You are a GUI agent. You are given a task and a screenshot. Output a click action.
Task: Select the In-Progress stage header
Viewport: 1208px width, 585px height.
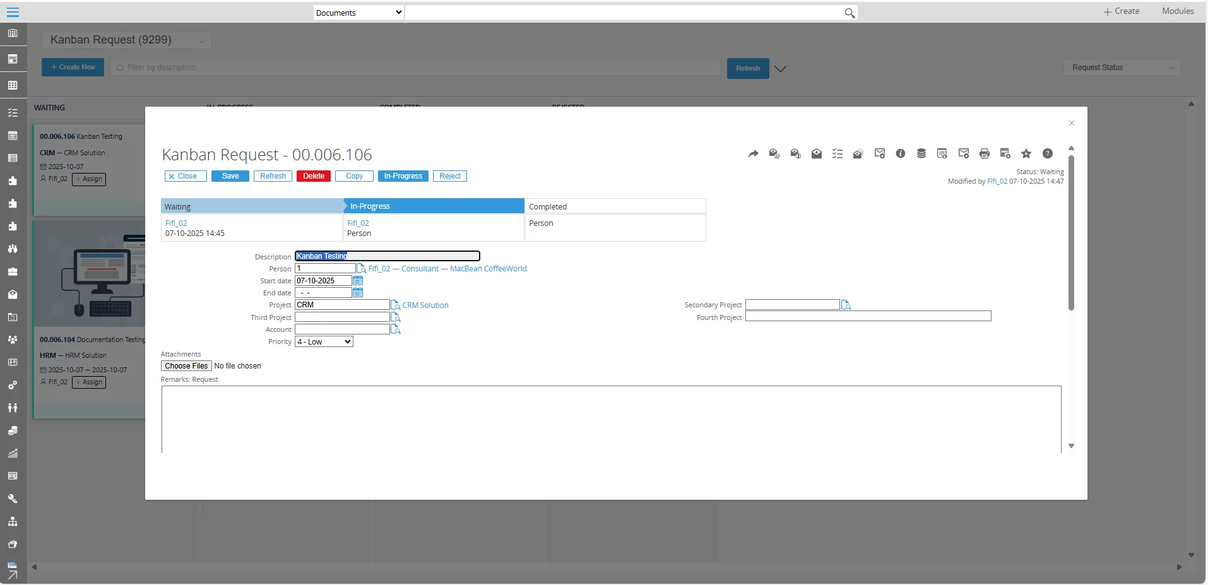[434, 206]
